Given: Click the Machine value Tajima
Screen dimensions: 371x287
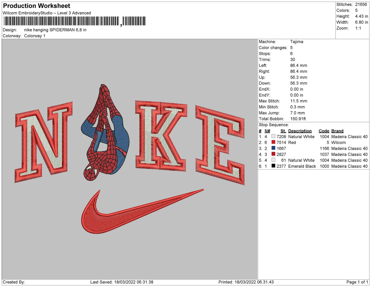Looking at the screenshot, I should (x=297, y=42).
